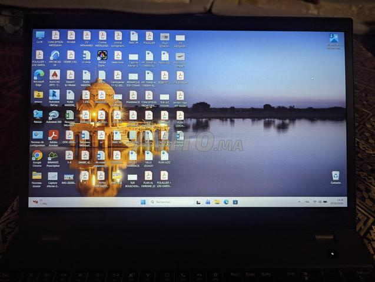Open CONCEPTION PROJET POL PDF

point(149,99)
